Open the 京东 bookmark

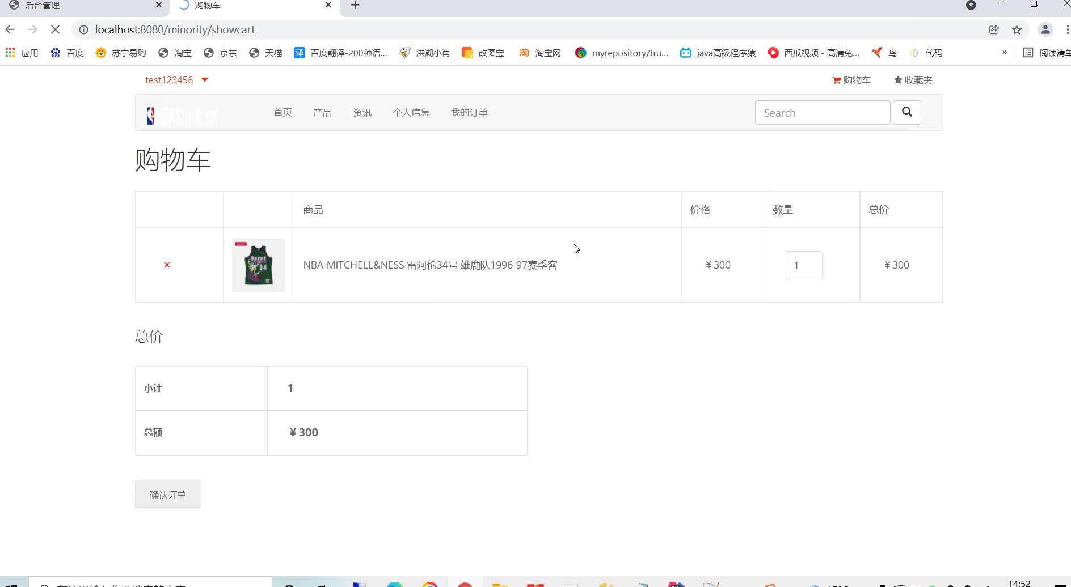pos(220,53)
